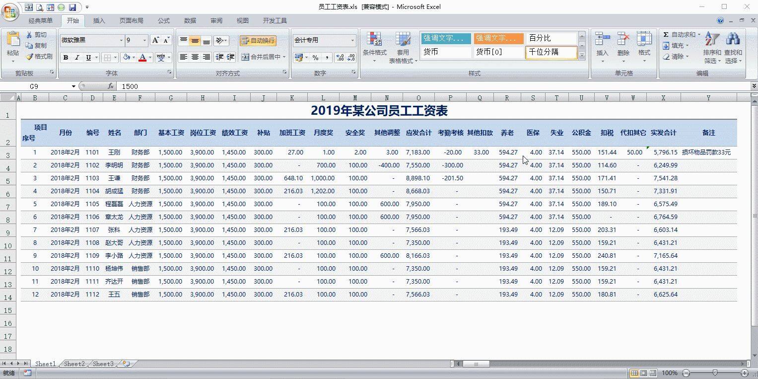Set middle vertical alignment
Viewport: 758px width, 379px height.
pos(195,40)
